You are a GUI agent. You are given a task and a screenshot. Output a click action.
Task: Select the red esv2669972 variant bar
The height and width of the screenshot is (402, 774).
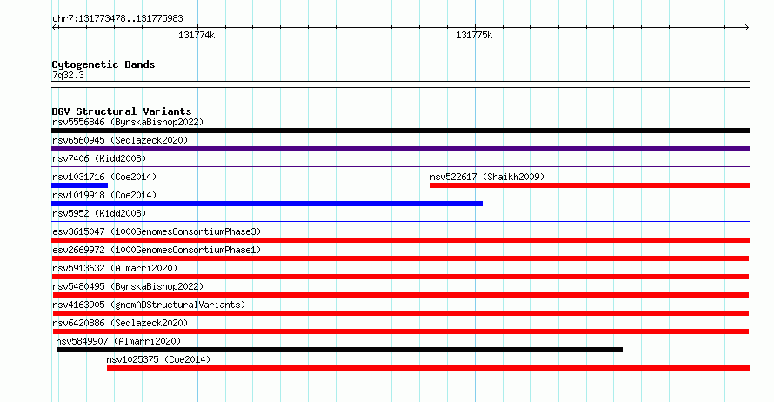pyautogui.click(x=400, y=258)
